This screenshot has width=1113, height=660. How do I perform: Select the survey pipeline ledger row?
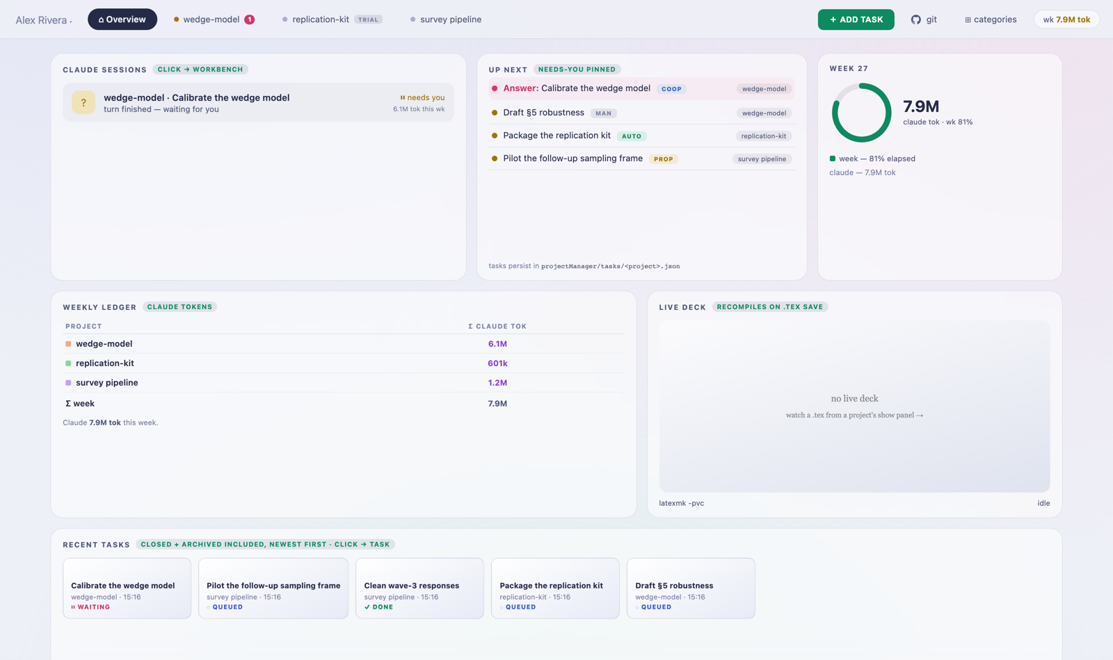[344, 383]
